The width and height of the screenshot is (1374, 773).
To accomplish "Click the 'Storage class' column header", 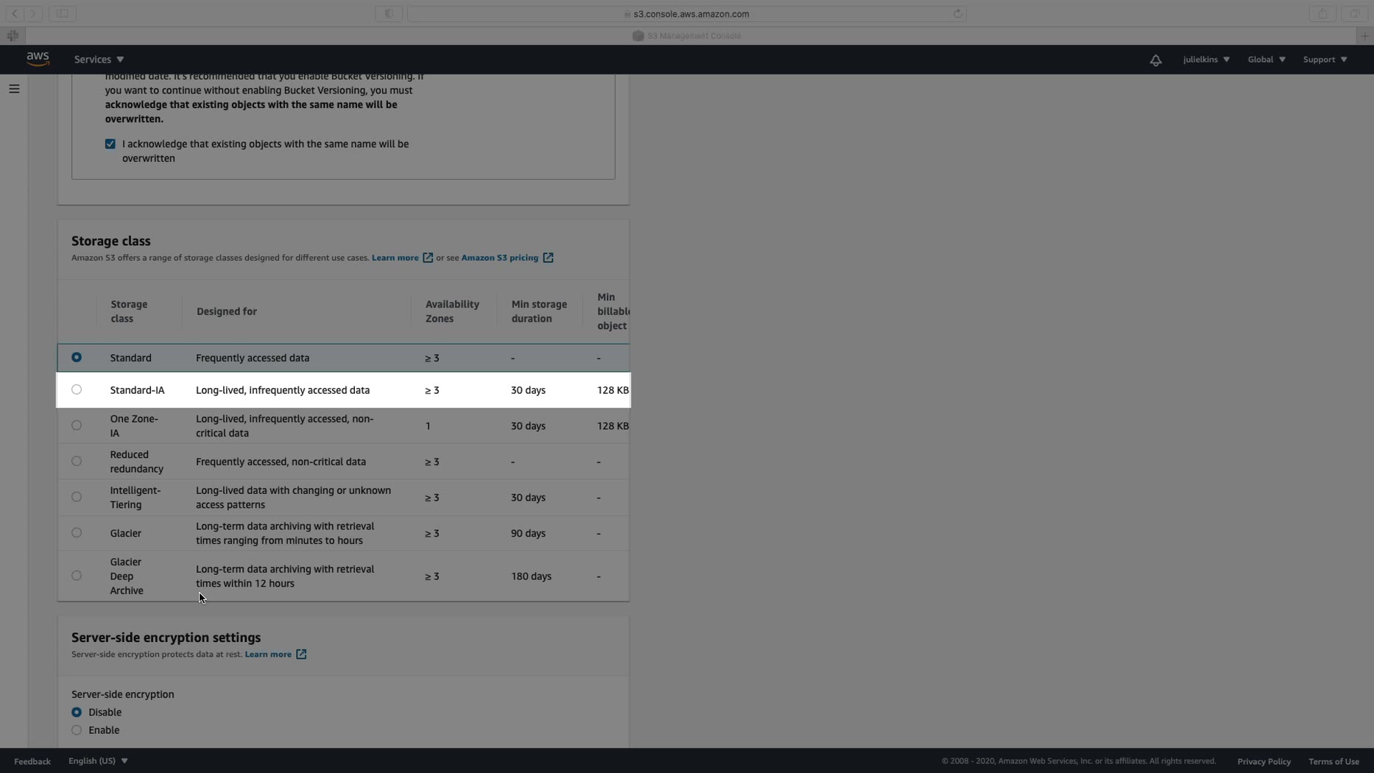I will (x=129, y=311).
